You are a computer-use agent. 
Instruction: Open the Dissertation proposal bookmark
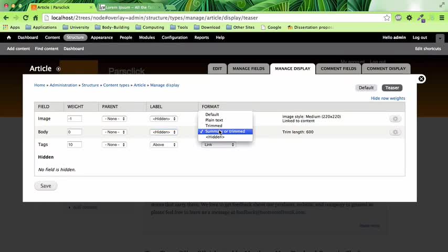pos(310,27)
